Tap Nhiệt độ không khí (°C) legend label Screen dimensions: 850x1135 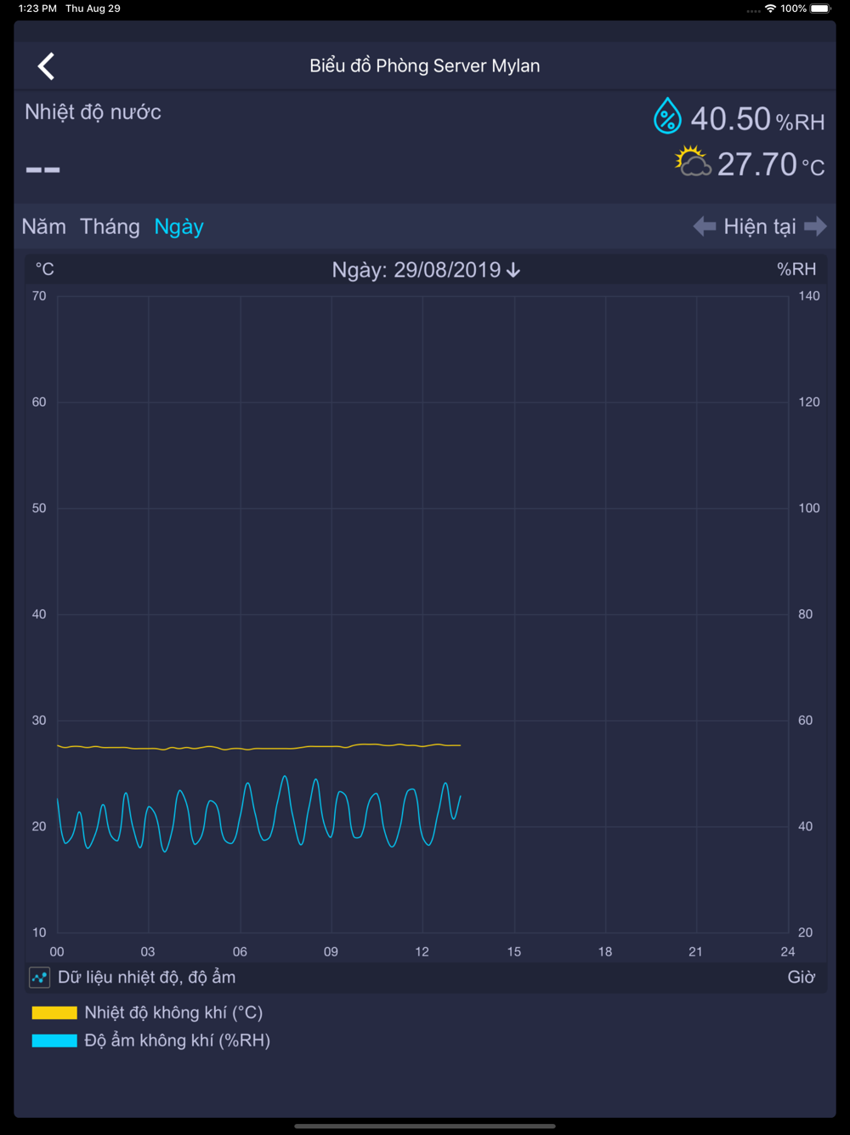tap(173, 1012)
